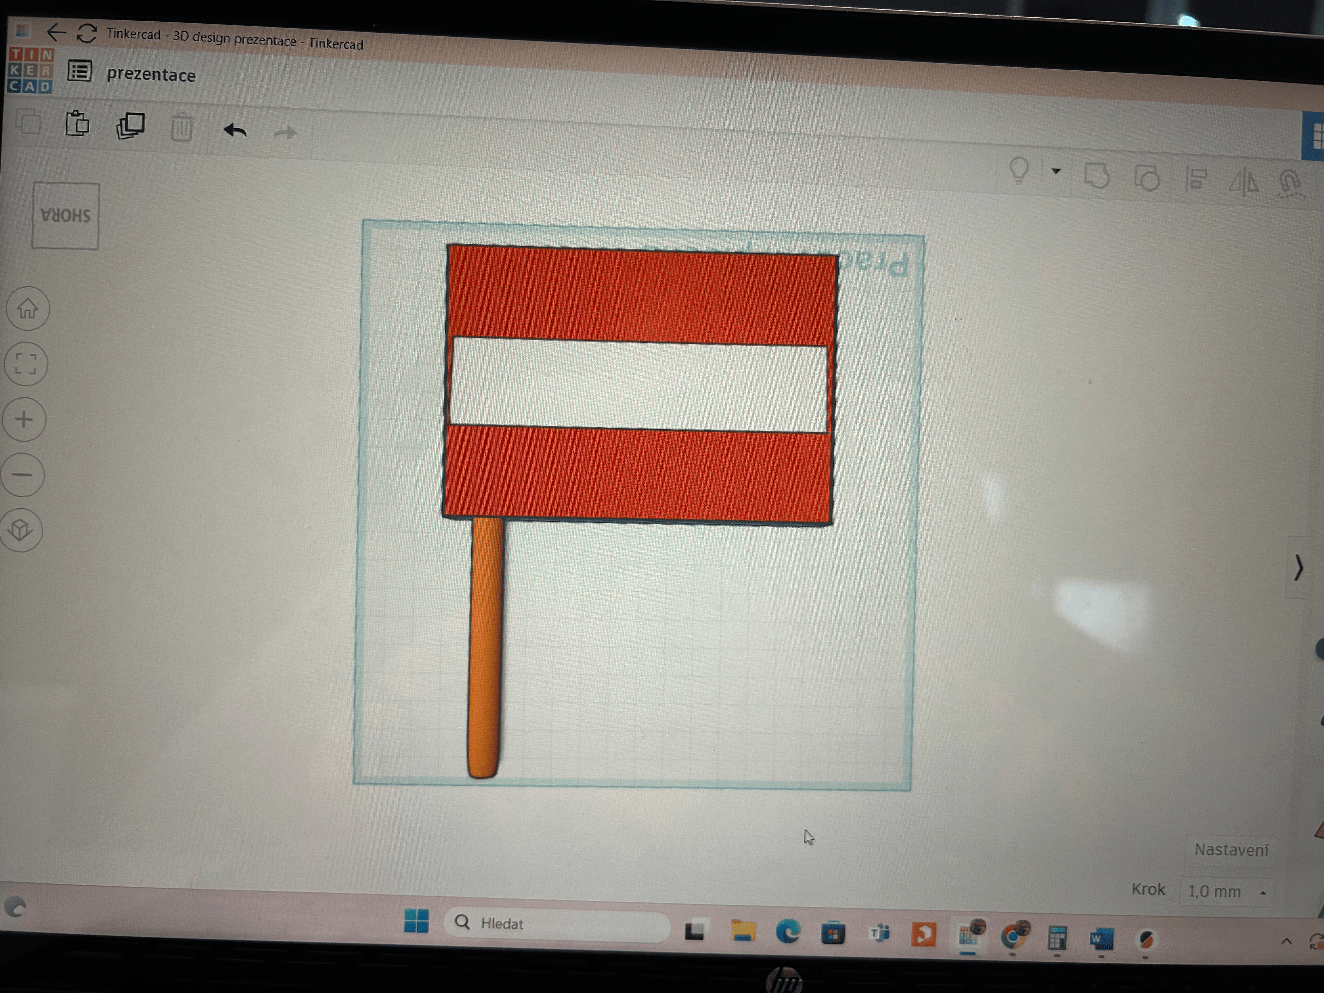
Task: Click the Ungroup shapes icon
Action: point(1147,178)
